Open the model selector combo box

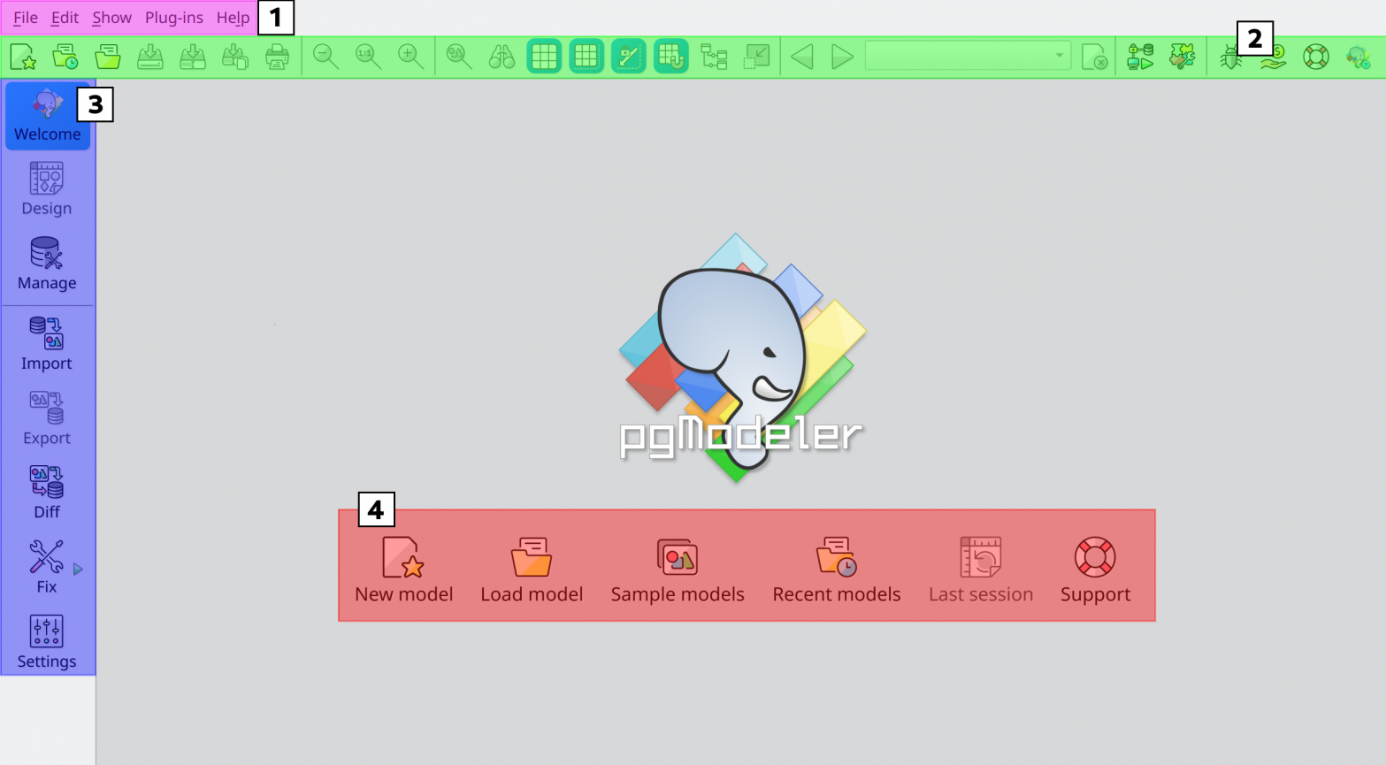click(x=968, y=57)
